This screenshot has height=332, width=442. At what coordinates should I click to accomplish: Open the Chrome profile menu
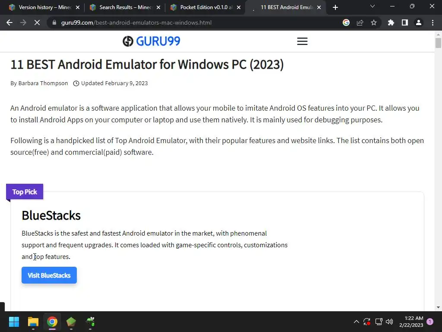click(419, 22)
